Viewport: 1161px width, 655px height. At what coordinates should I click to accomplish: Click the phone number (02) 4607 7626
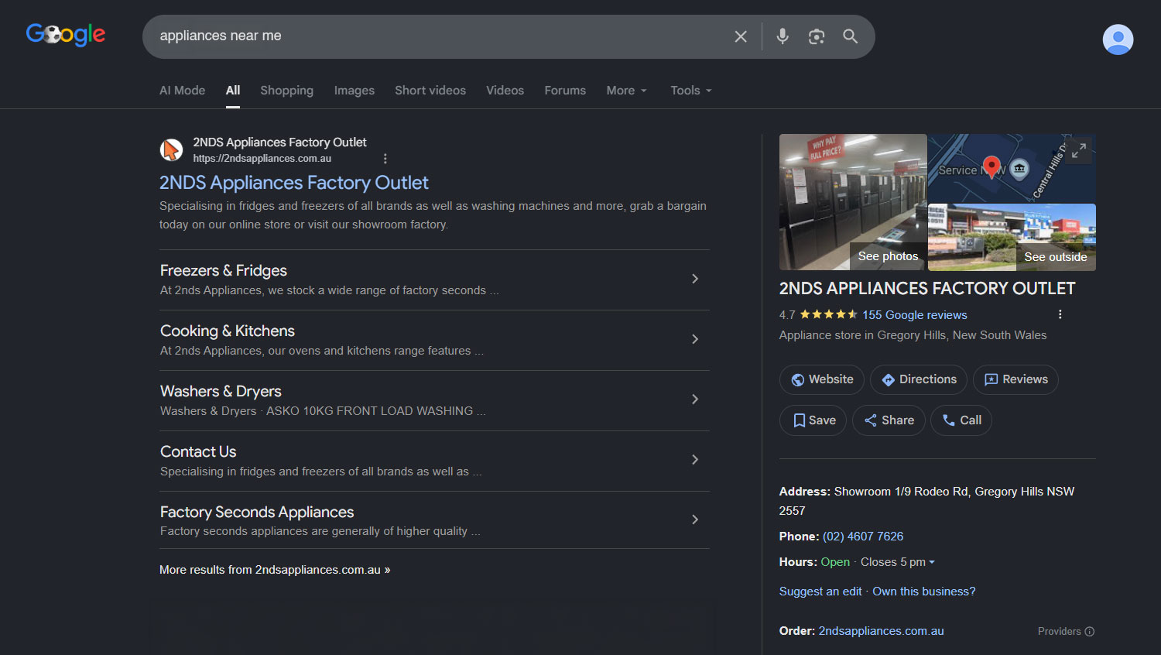click(863, 537)
